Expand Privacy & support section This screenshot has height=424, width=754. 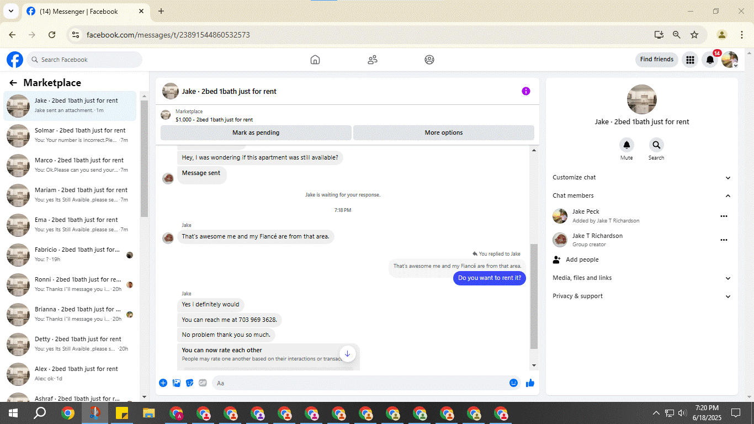[642, 296]
